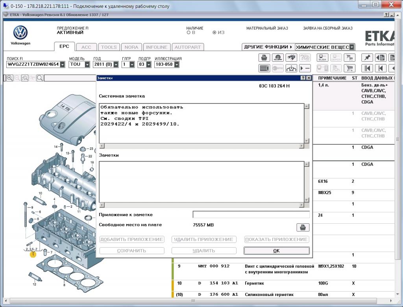Click the printer icon in the main toolbar
This screenshot has height=307, width=403.
coord(264,57)
